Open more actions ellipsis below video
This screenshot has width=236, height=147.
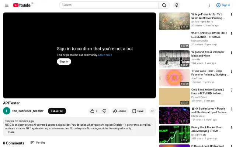click(152, 111)
